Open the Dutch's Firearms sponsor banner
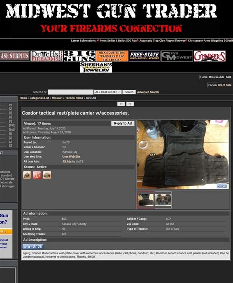Screen dimensions: 233x283 pos(47,56)
